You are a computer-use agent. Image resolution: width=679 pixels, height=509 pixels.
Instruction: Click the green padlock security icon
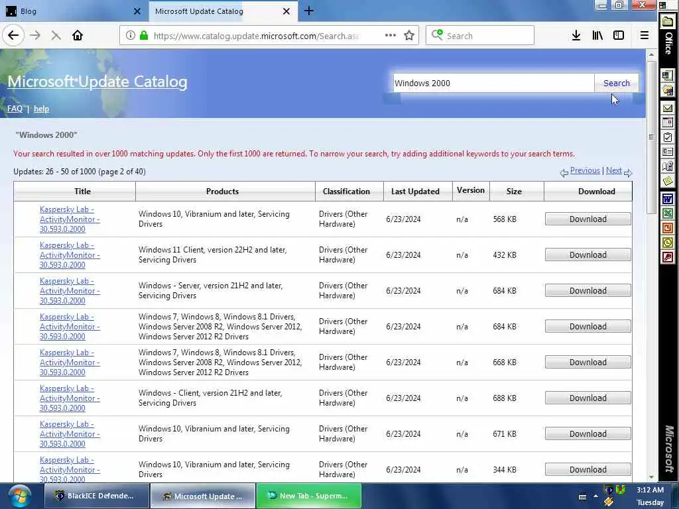pos(144,36)
